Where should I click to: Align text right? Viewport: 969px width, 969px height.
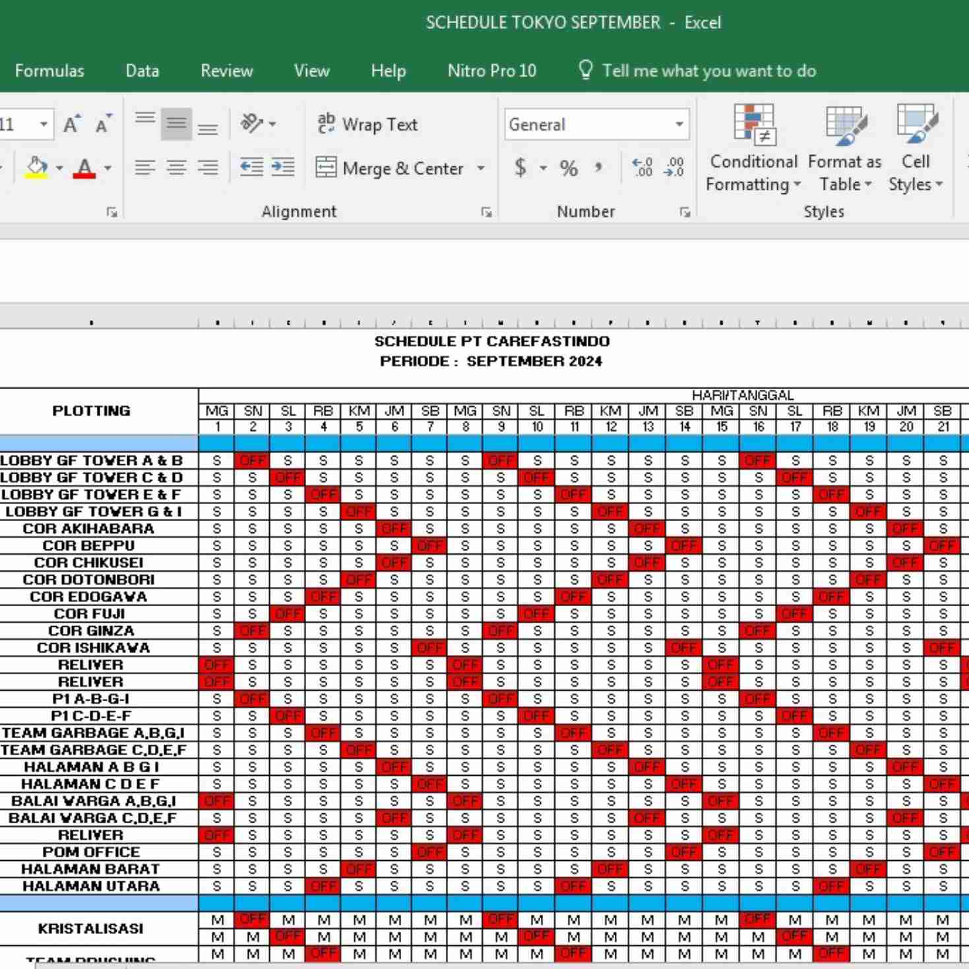(208, 168)
